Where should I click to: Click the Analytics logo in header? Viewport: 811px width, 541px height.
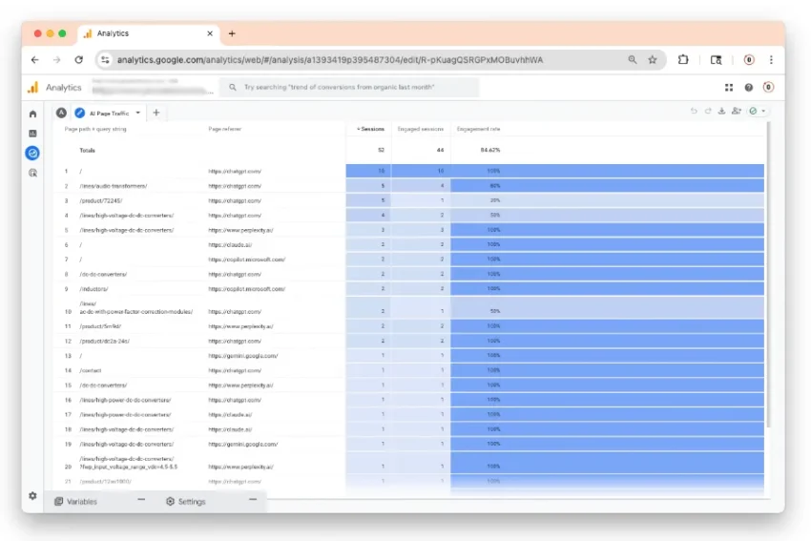coord(33,88)
